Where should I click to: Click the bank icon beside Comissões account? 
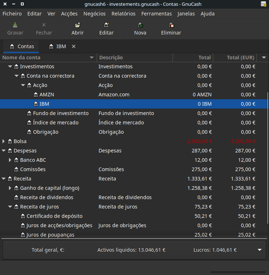tap(17, 169)
